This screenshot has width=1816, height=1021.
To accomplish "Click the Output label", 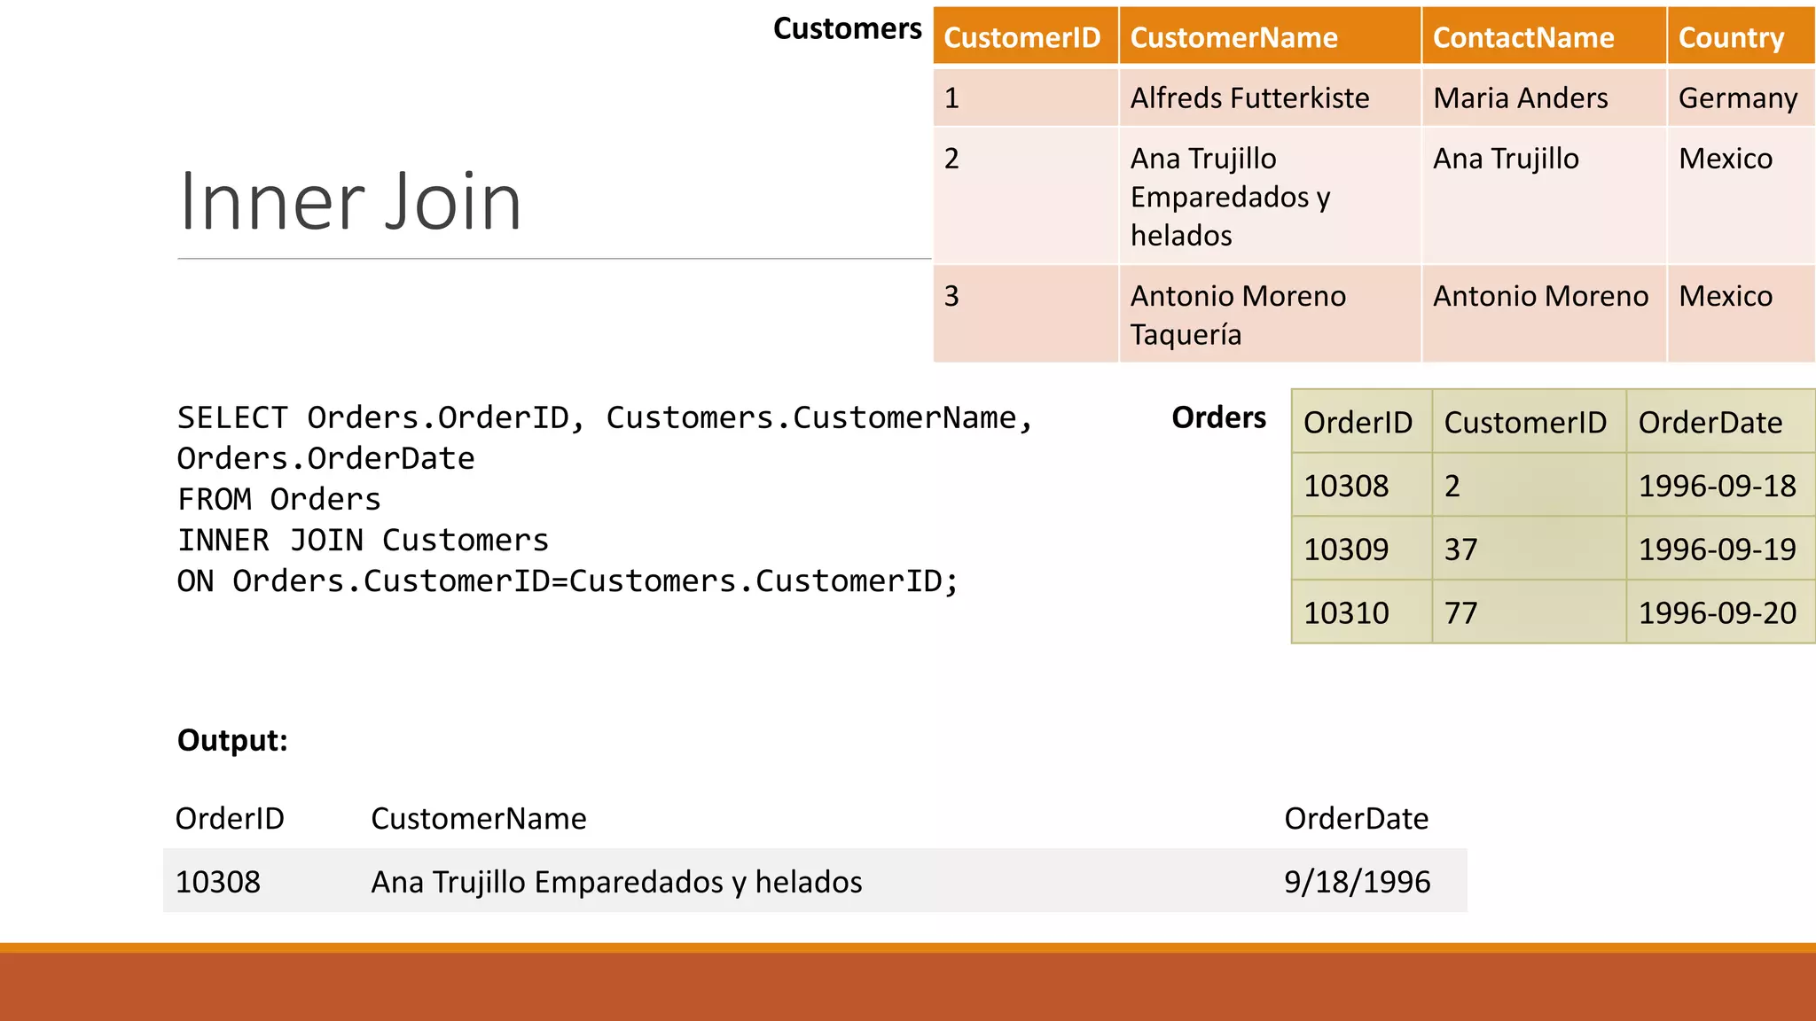I will coord(232,740).
